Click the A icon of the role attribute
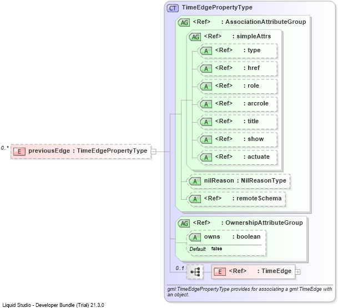This screenshot has height=308, width=338. pos(206,86)
